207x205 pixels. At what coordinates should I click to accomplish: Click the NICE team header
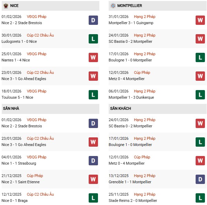pyautogui.click(x=14, y=6)
